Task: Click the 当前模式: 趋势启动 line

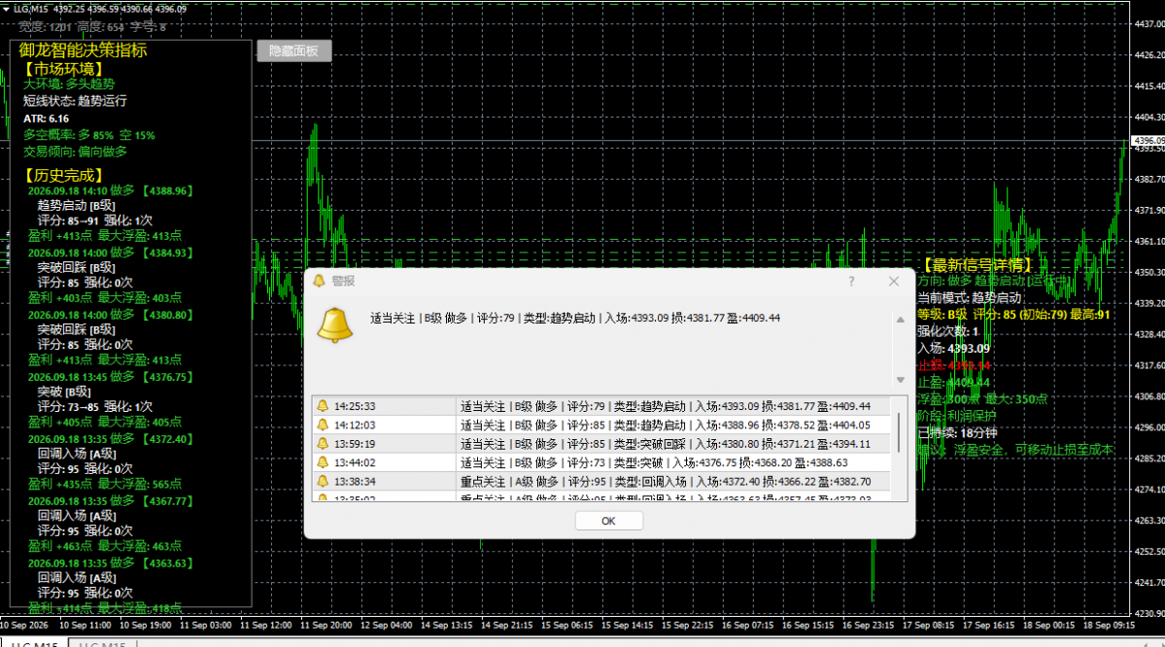Action: [x=969, y=297]
